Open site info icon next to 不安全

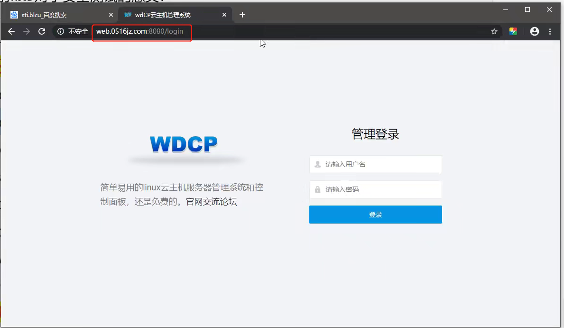(61, 32)
